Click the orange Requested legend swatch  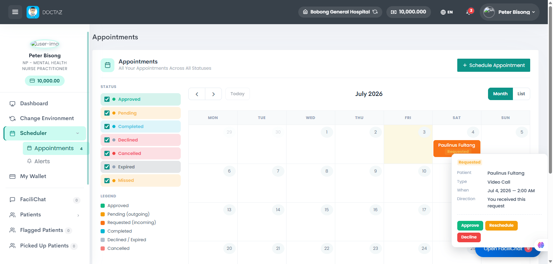coord(103,223)
